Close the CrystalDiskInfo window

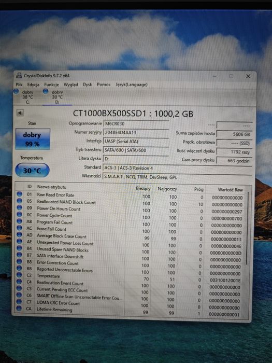pos(248,76)
